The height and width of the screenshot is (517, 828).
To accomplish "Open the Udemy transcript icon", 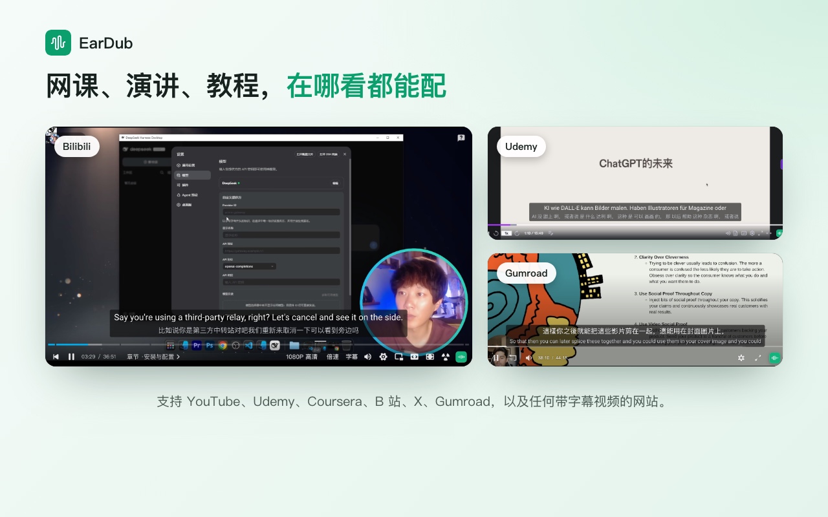I will pos(735,233).
